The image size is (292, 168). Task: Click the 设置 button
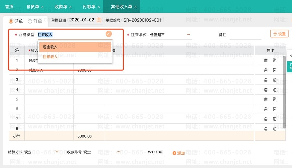pyautogui.click(x=279, y=34)
